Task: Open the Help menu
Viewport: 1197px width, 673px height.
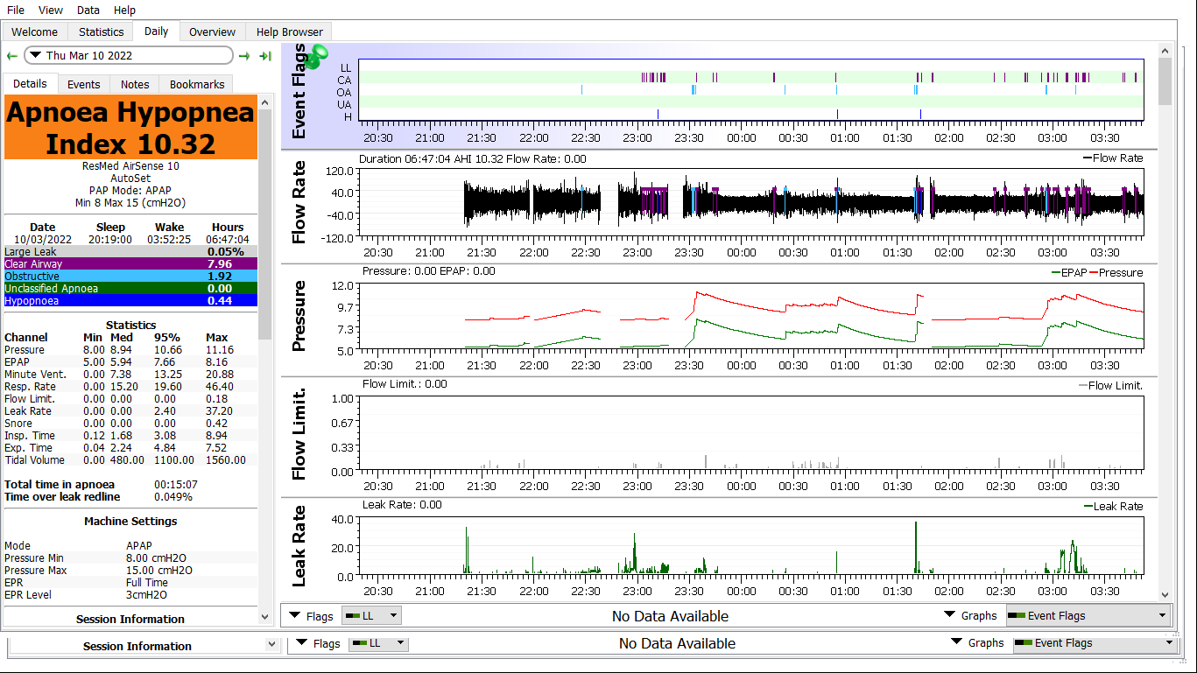Action: [124, 11]
